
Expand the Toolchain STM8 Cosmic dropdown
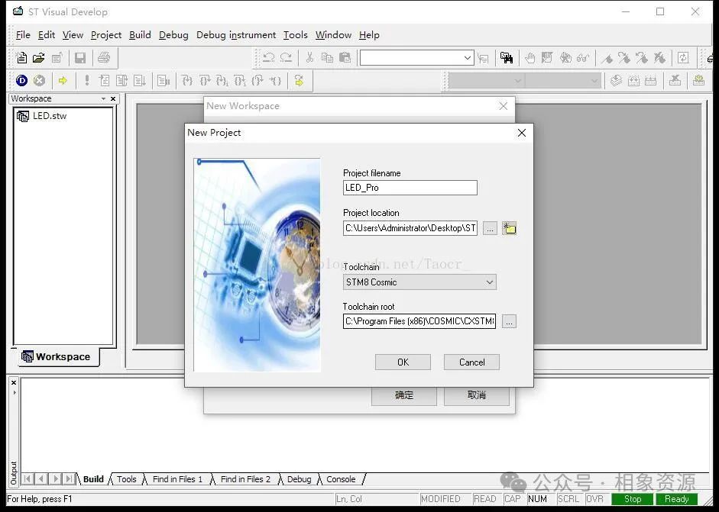(490, 282)
